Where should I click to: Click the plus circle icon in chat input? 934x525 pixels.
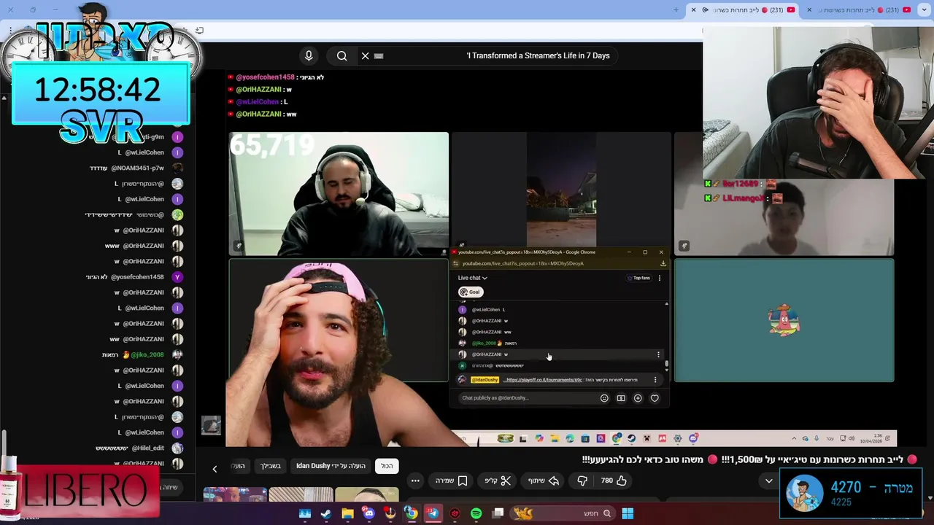tap(638, 398)
